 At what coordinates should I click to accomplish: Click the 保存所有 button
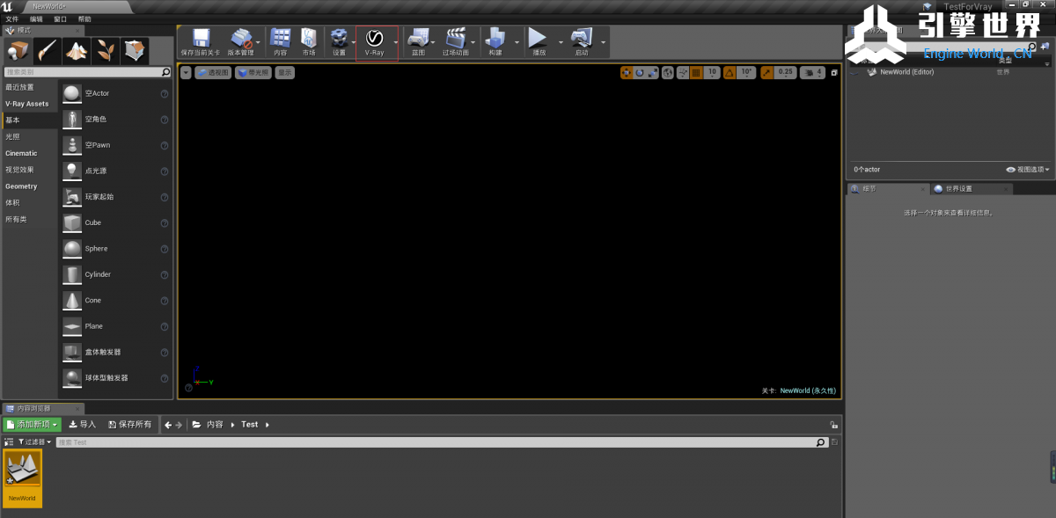tap(130, 425)
